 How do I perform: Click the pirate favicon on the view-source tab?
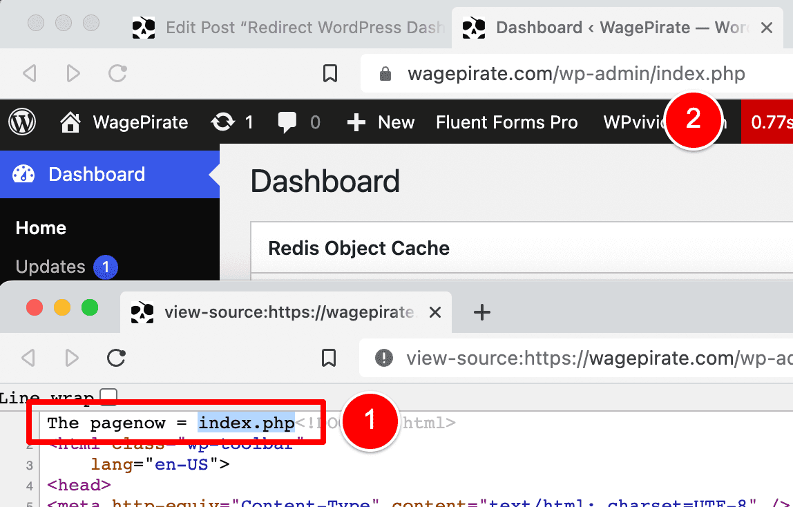click(142, 312)
